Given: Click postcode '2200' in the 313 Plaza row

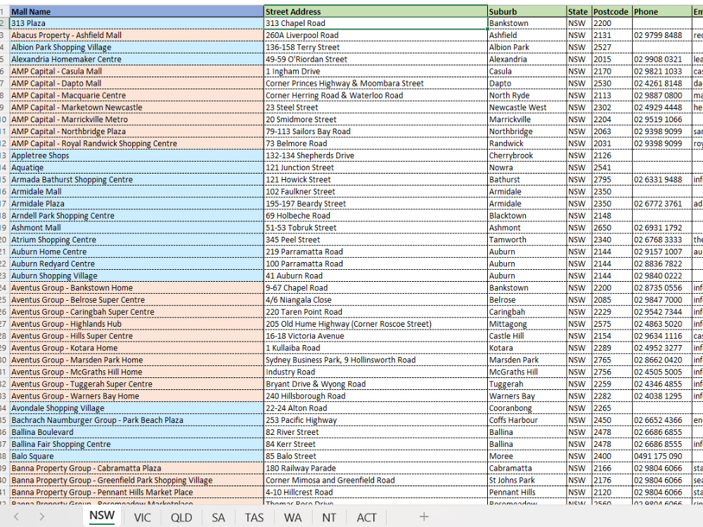Looking at the screenshot, I should click(x=612, y=23).
